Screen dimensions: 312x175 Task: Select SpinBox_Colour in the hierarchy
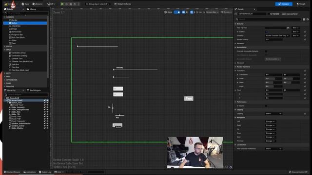18,126
